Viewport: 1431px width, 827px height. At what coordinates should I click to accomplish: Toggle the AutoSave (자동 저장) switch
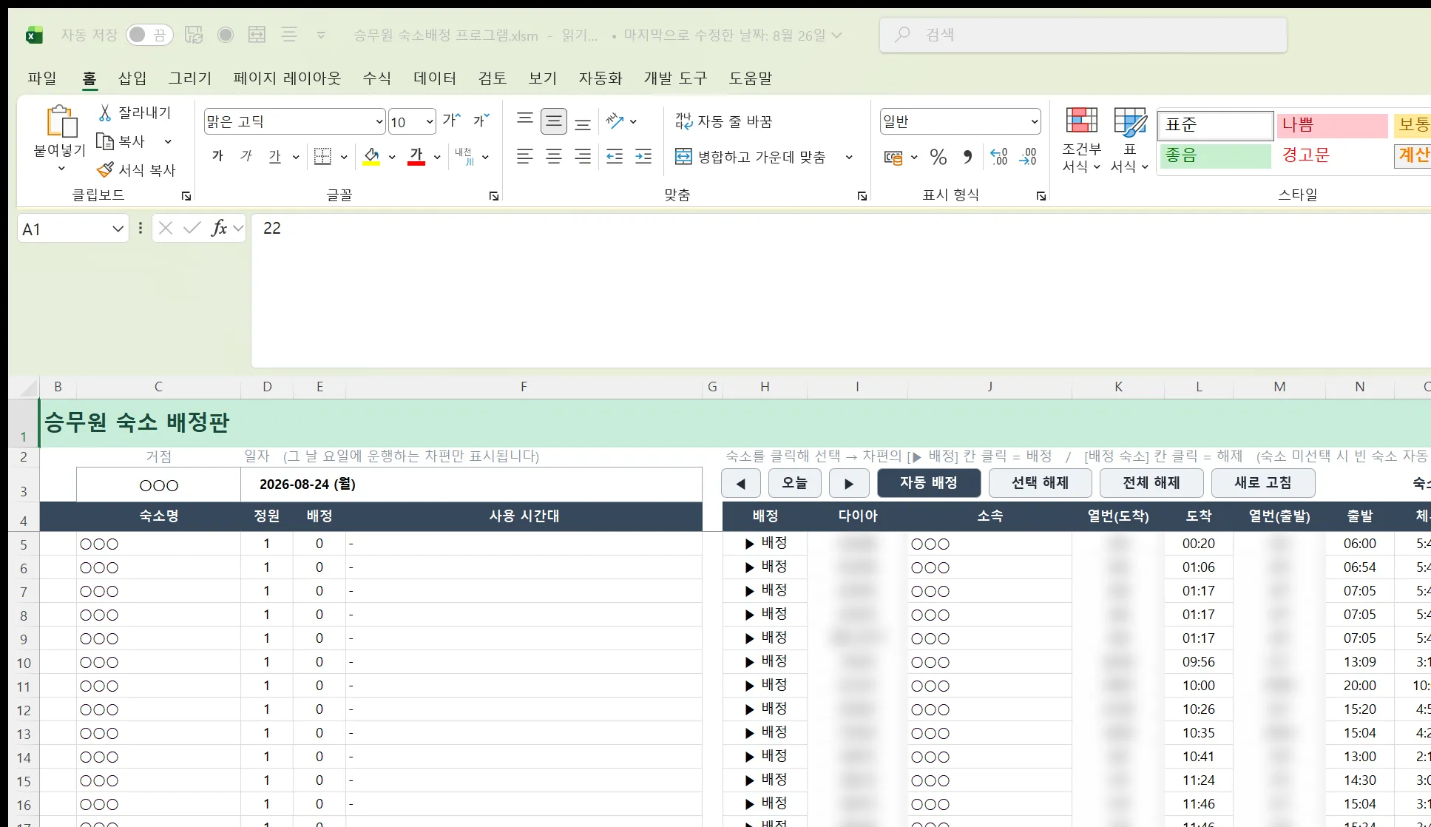pos(149,35)
